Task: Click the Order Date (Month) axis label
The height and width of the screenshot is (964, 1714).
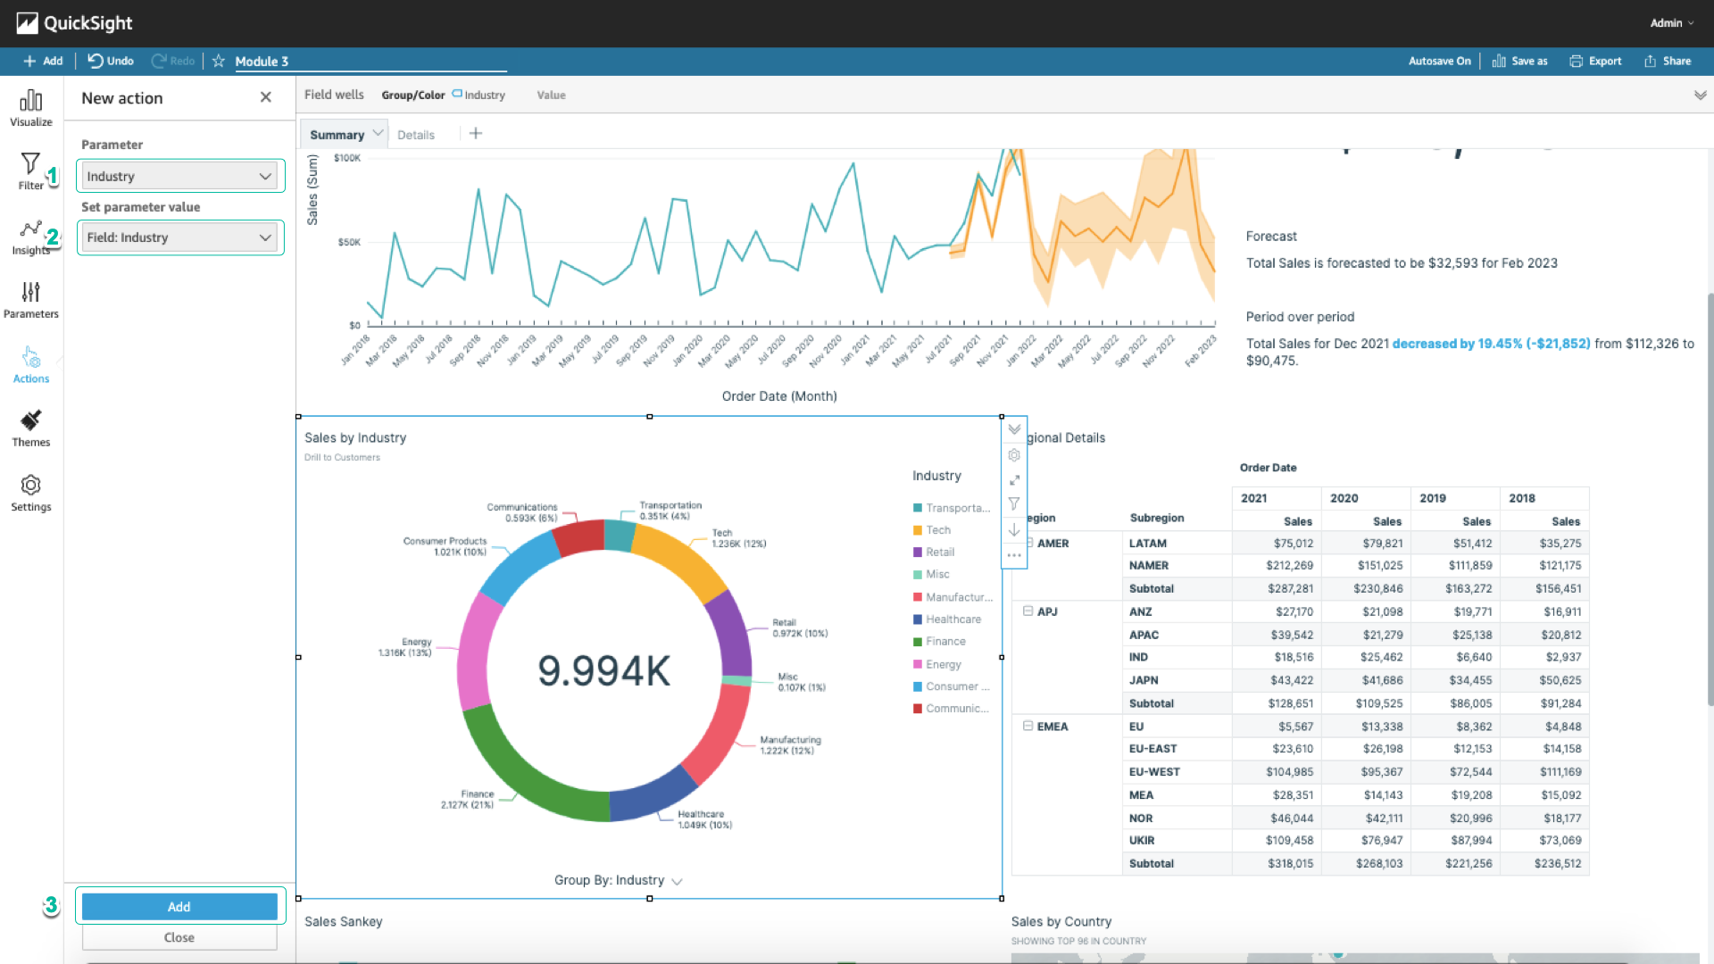Action: click(779, 396)
